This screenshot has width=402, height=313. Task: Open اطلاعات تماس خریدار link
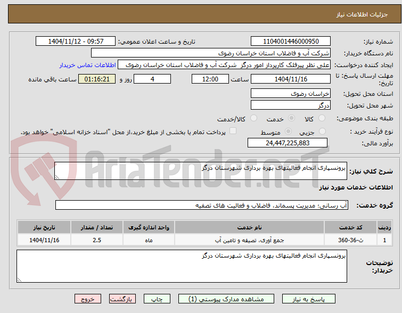(x=88, y=65)
